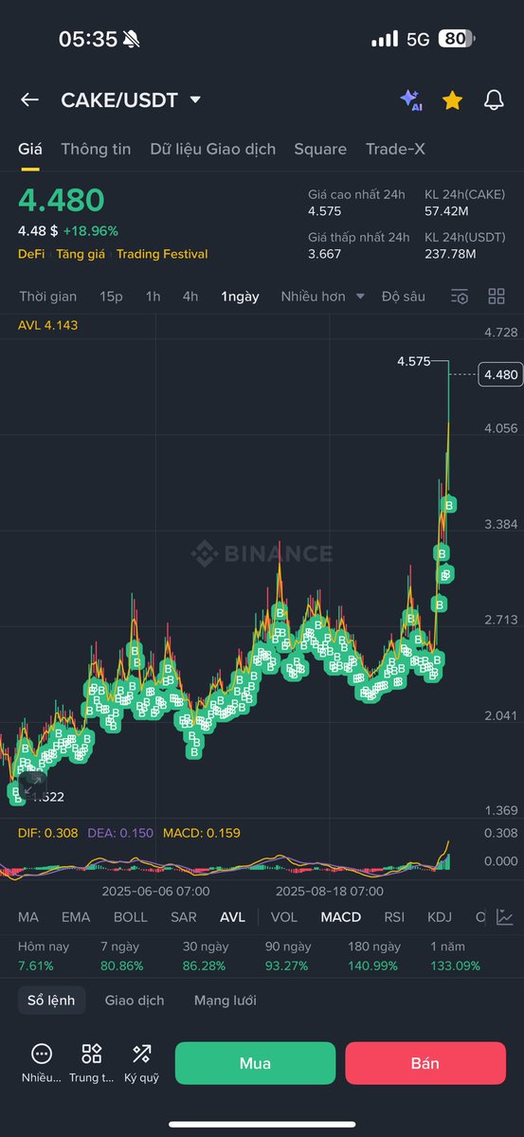Tap the green Mua button
The width and height of the screenshot is (524, 1137).
coord(256,1063)
